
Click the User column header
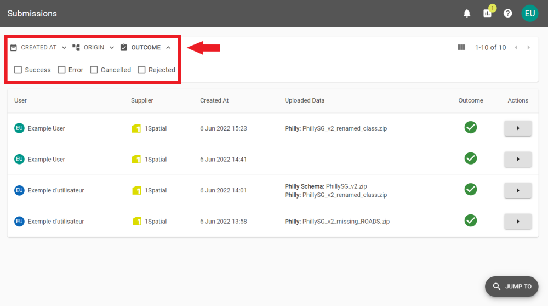(20, 100)
